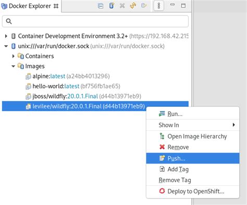Viewport: 247px width, 205px height.
Task: Click the magnifier icon in search box
Action: (9, 21)
